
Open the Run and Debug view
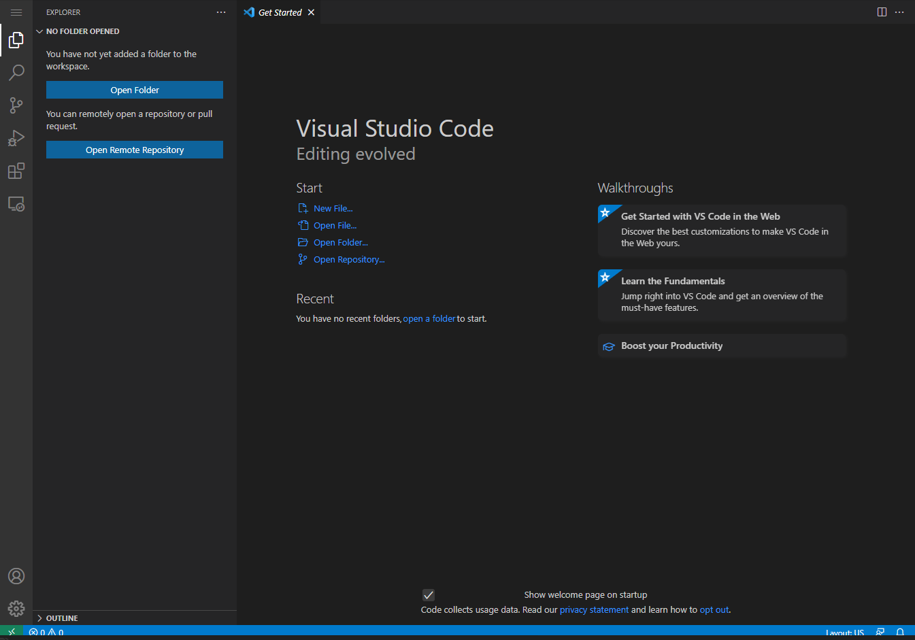(x=16, y=138)
